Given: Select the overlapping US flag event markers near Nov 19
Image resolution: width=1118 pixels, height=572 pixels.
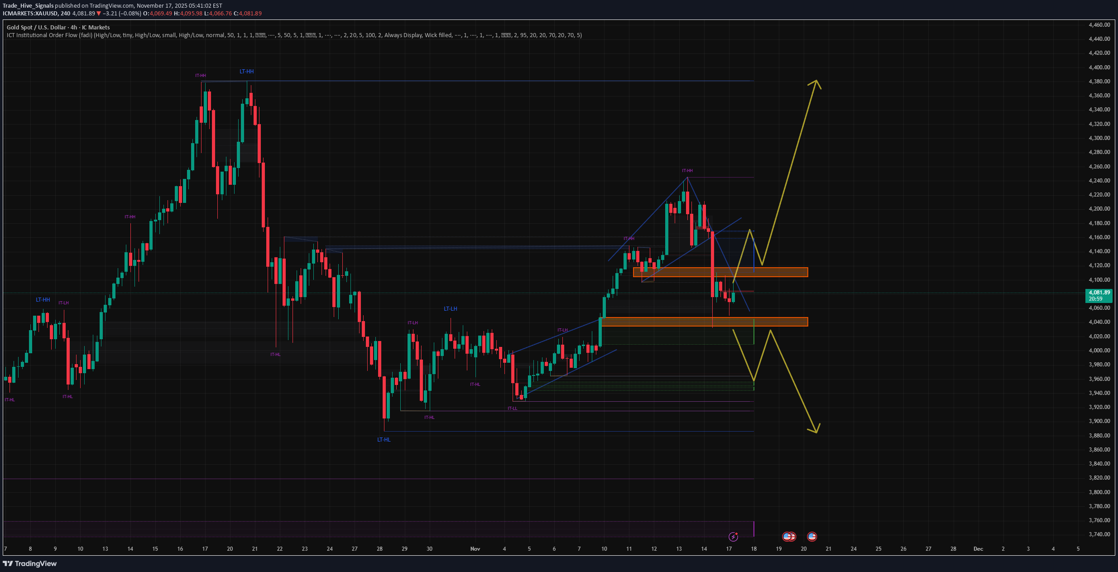Looking at the screenshot, I should (789, 537).
